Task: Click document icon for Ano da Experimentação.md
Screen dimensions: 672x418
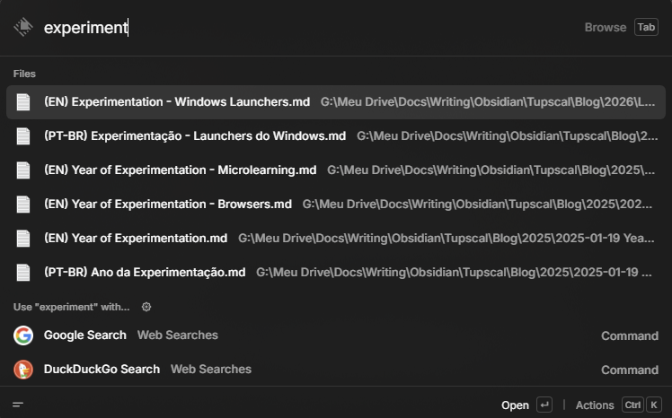Action: pos(23,273)
